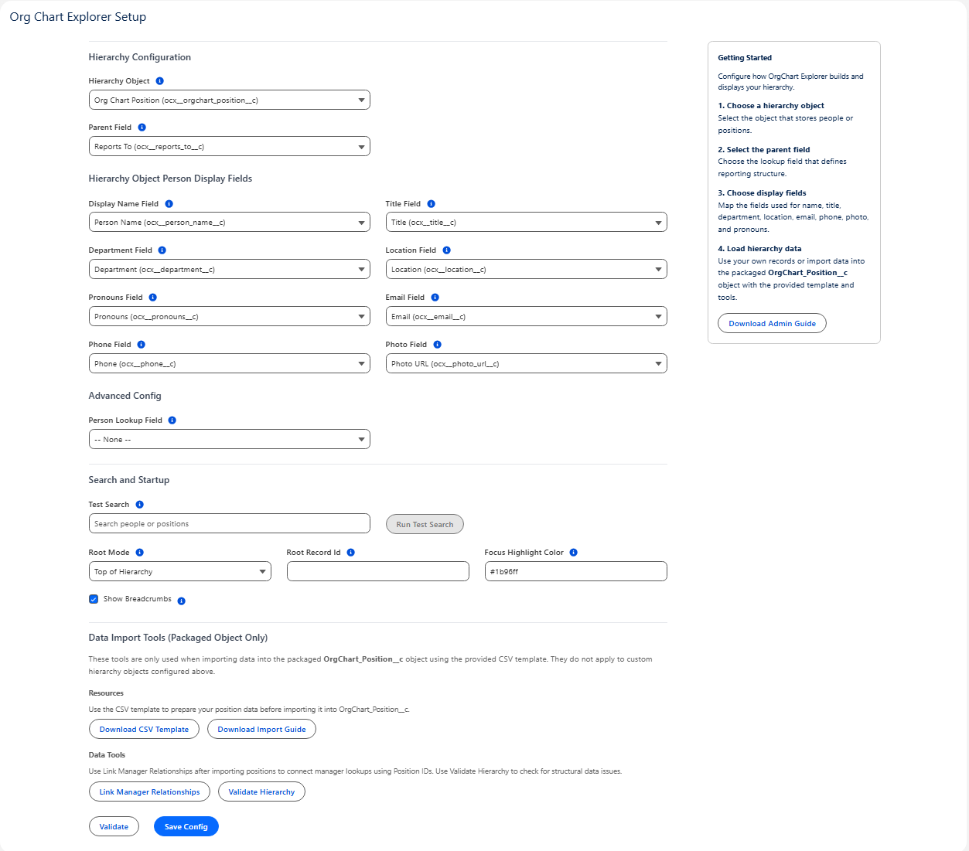
Task: Click the Resources subheading
Action: [106, 693]
